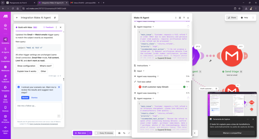Close the Make AI Agent panel
This screenshot has width=259, height=139.
188,18
